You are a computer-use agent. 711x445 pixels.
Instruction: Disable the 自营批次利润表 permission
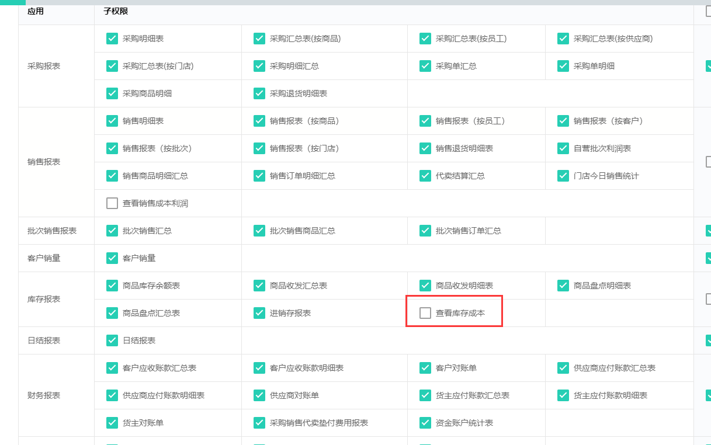(563, 148)
